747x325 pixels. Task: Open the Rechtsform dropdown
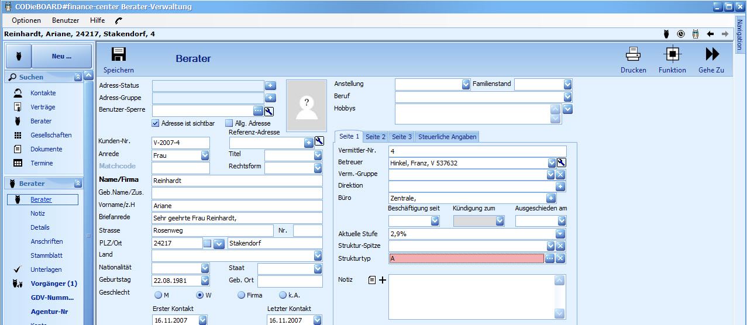(318, 168)
